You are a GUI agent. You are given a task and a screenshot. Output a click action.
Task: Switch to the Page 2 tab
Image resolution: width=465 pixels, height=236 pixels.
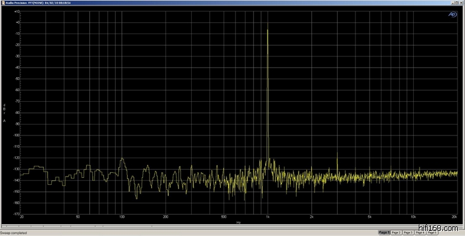click(397, 233)
